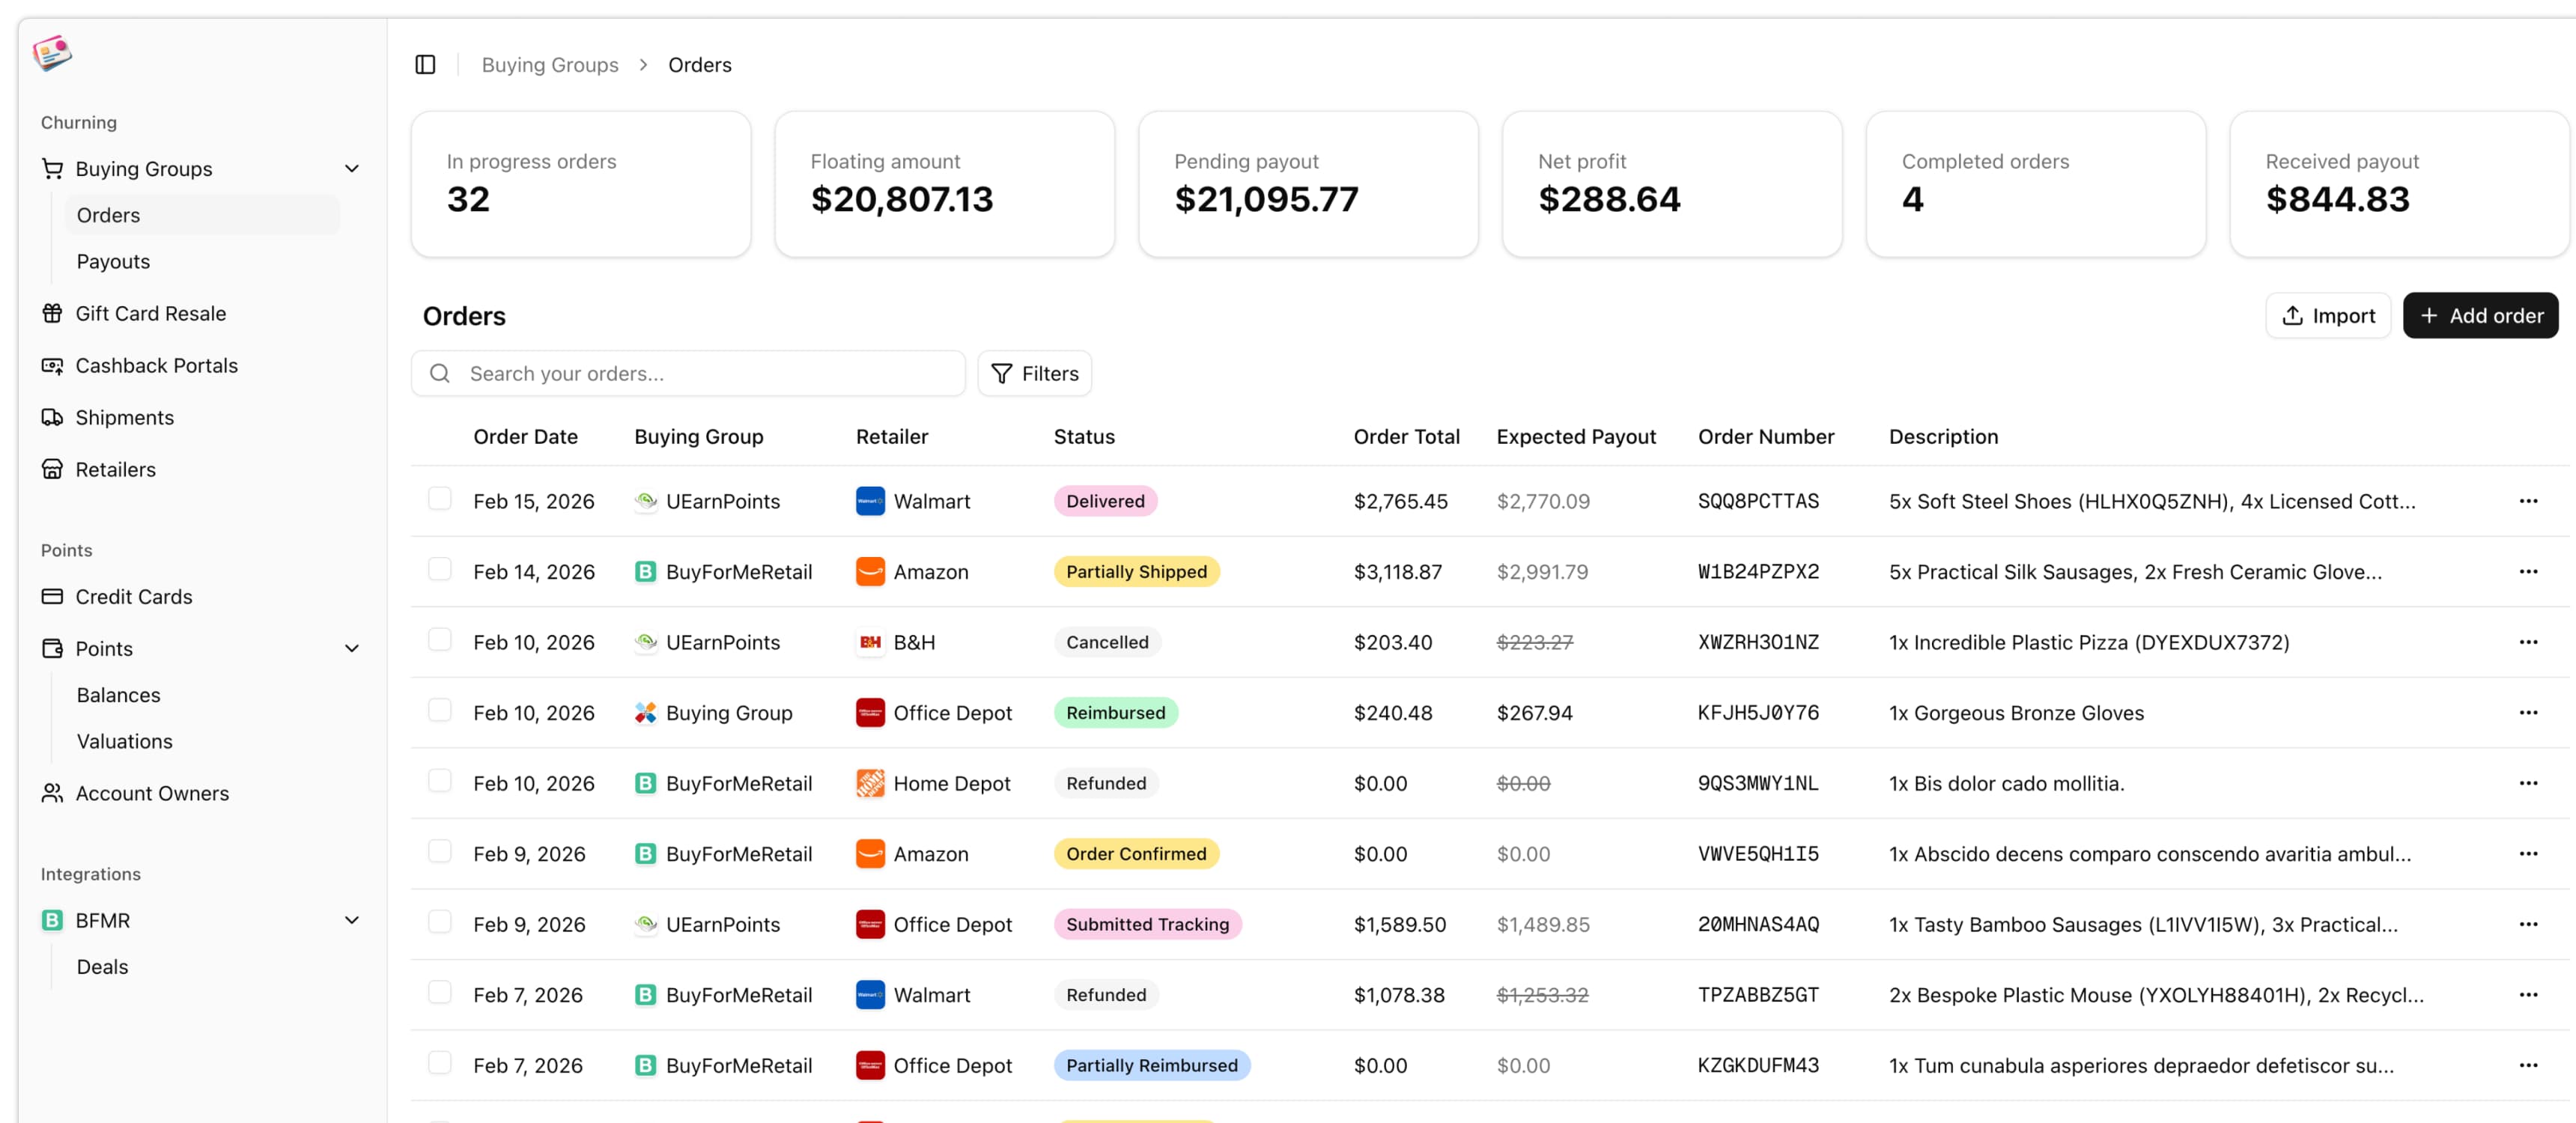The height and width of the screenshot is (1123, 2576).
Task: Click the orders search field
Action: 688,373
